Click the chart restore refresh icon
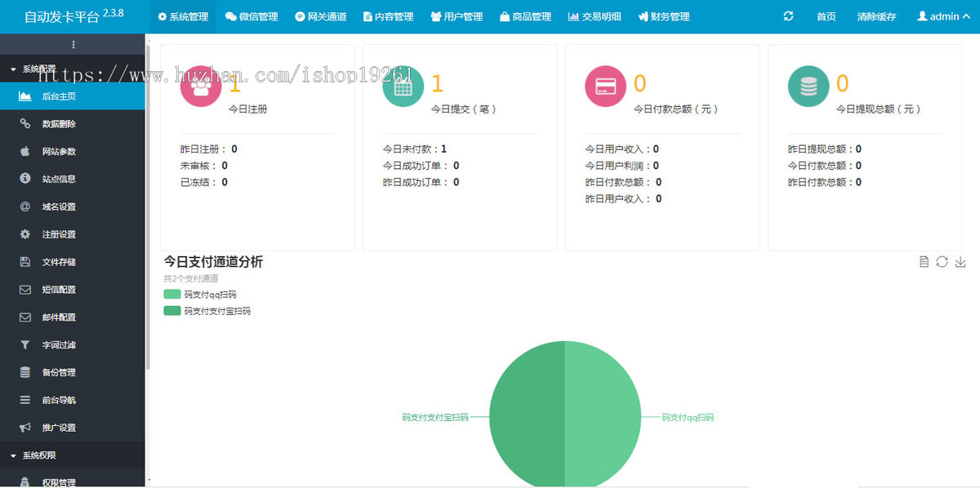The image size is (980, 488). (942, 261)
